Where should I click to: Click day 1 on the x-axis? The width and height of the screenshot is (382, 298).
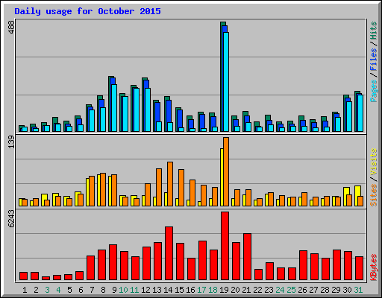[x=25, y=290]
